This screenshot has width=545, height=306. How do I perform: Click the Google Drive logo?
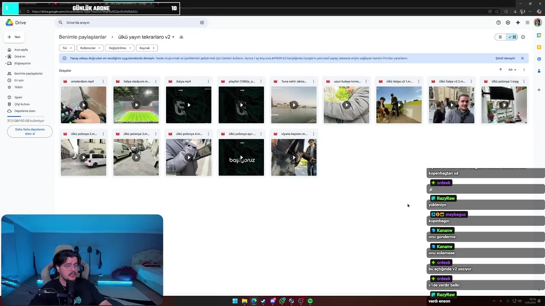(9, 23)
